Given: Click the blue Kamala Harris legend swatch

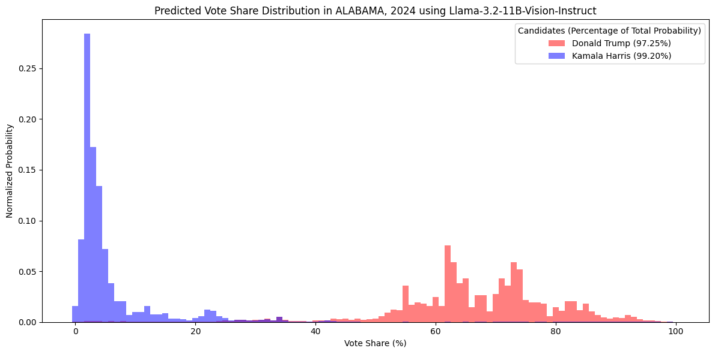Looking at the screenshot, I should 556,56.
